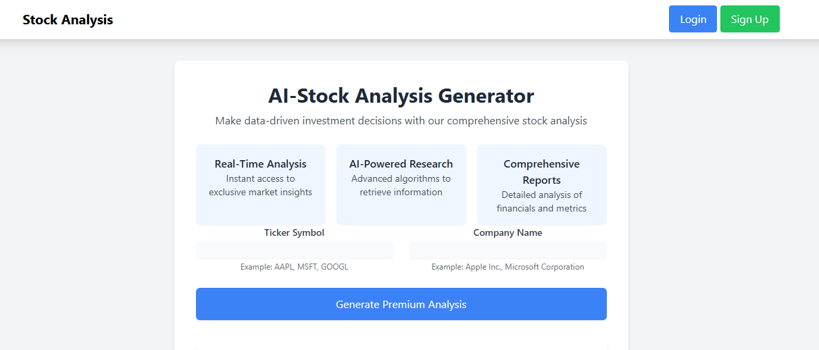Viewport: 819px width, 350px height.
Task: Focus the Ticker Symbol input field
Action: (295, 250)
